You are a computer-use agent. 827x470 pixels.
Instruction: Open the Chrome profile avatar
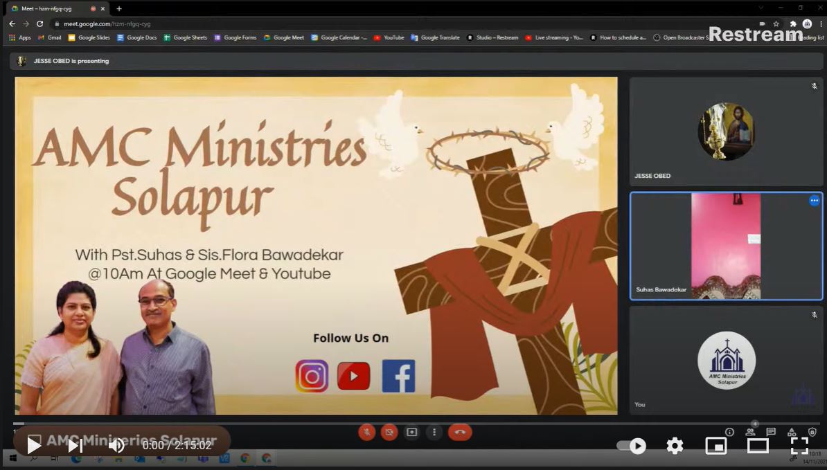(x=807, y=24)
